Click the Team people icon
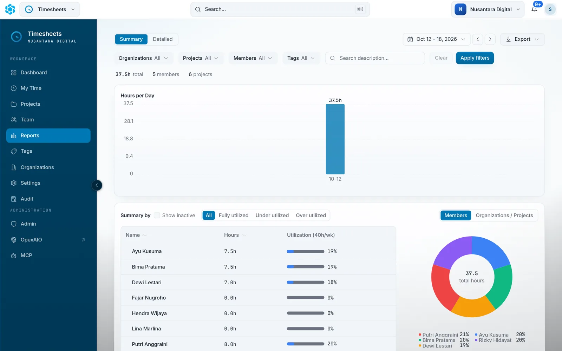The width and height of the screenshot is (562, 351). 14,120
